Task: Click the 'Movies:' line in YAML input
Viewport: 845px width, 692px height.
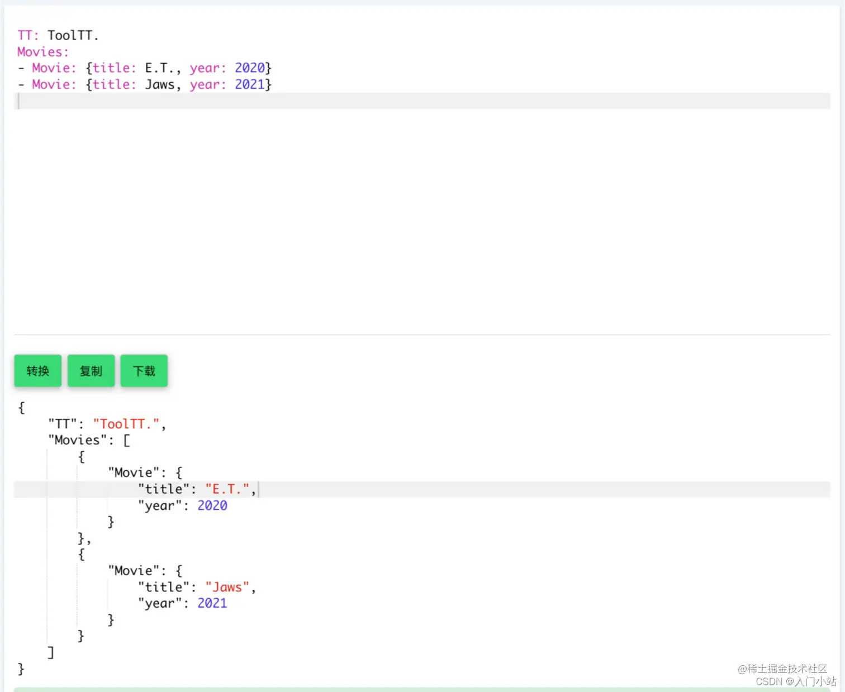Action: click(x=43, y=52)
